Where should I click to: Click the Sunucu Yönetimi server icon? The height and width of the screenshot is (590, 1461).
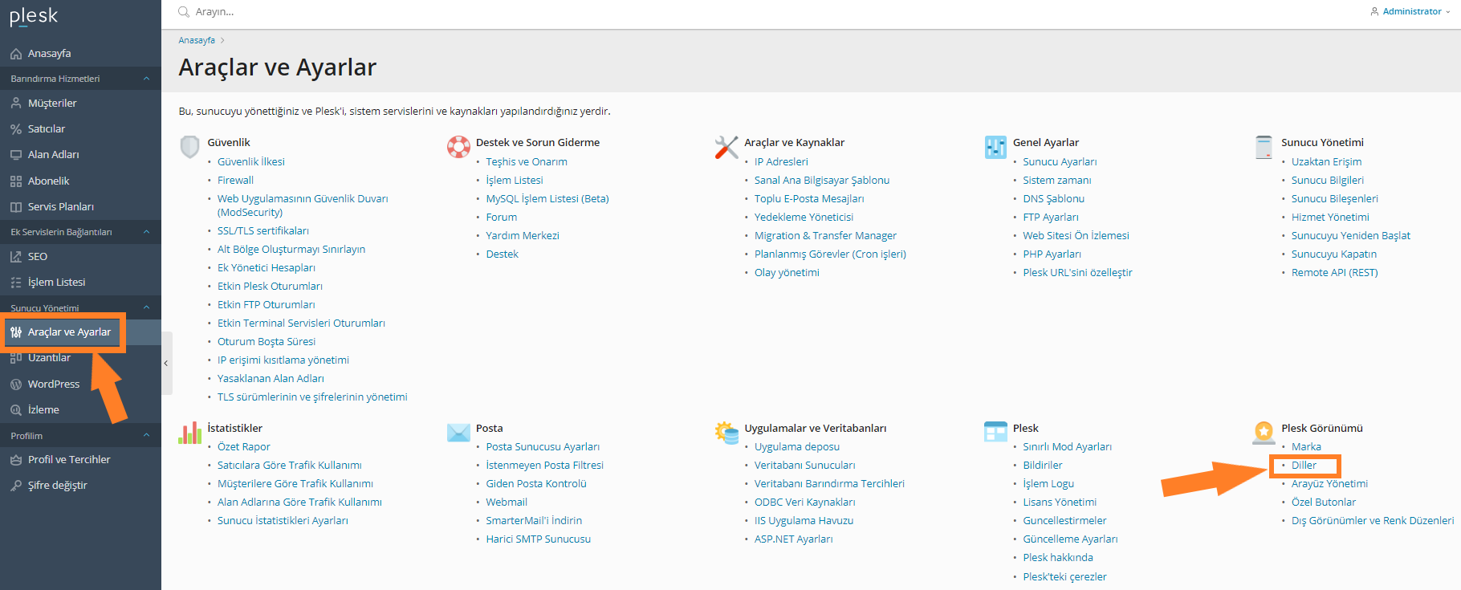coord(1264,147)
